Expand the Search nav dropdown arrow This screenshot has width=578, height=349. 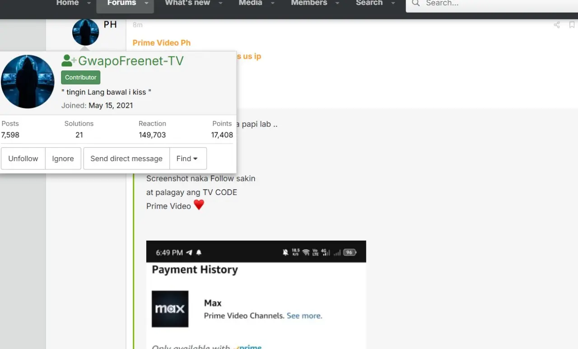(393, 3)
